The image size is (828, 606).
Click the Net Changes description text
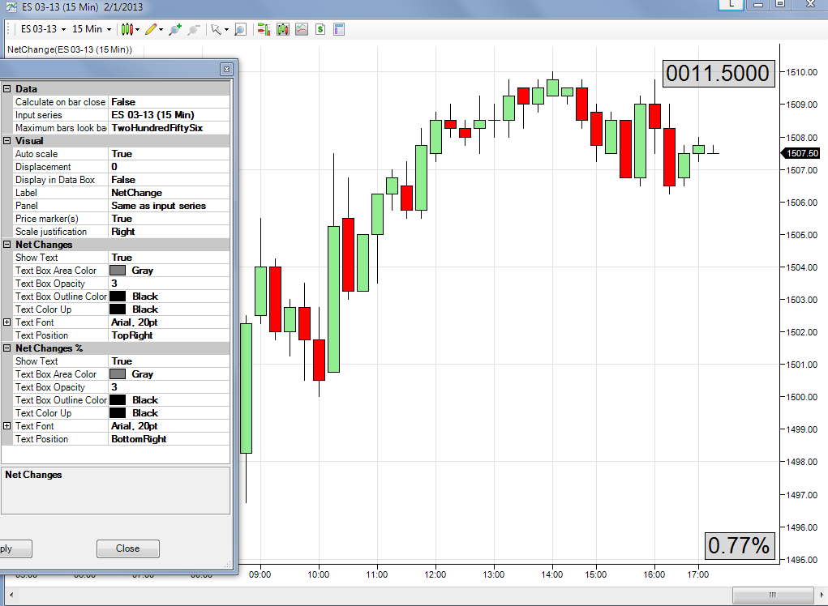[x=33, y=475]
